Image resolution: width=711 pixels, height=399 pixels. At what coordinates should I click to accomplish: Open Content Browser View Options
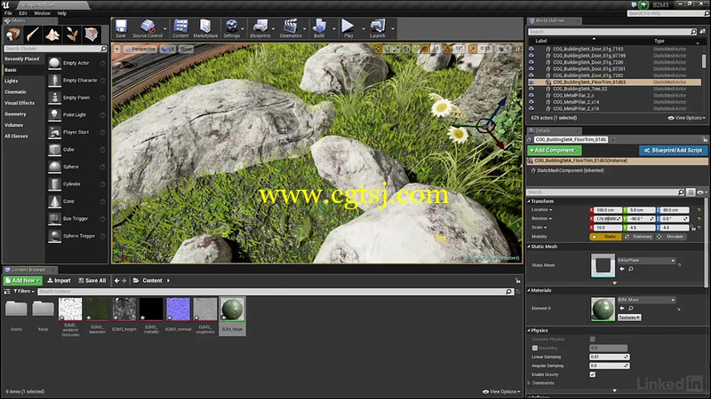[x=501, y=392]
